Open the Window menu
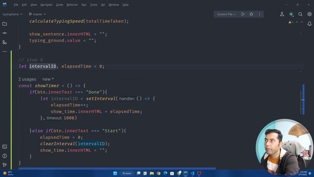Image resolution: width=314 pixels, height=177 pixels. pos(114,5)
